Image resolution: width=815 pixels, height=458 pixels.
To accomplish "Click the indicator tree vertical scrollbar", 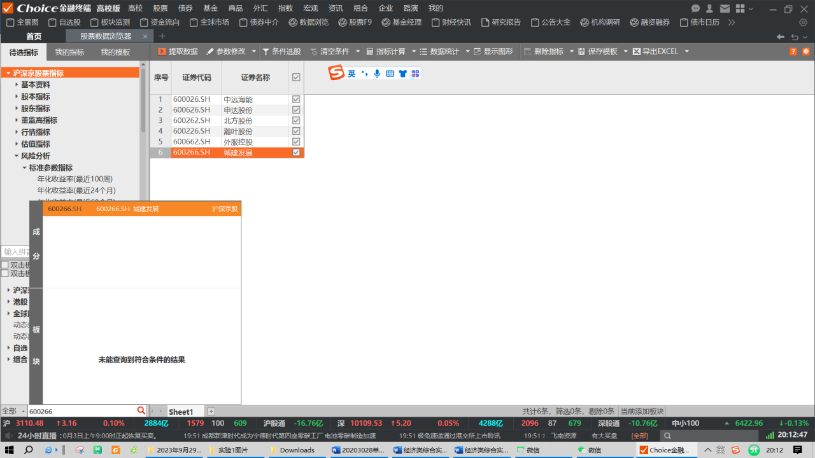I will tap(143, 100).
